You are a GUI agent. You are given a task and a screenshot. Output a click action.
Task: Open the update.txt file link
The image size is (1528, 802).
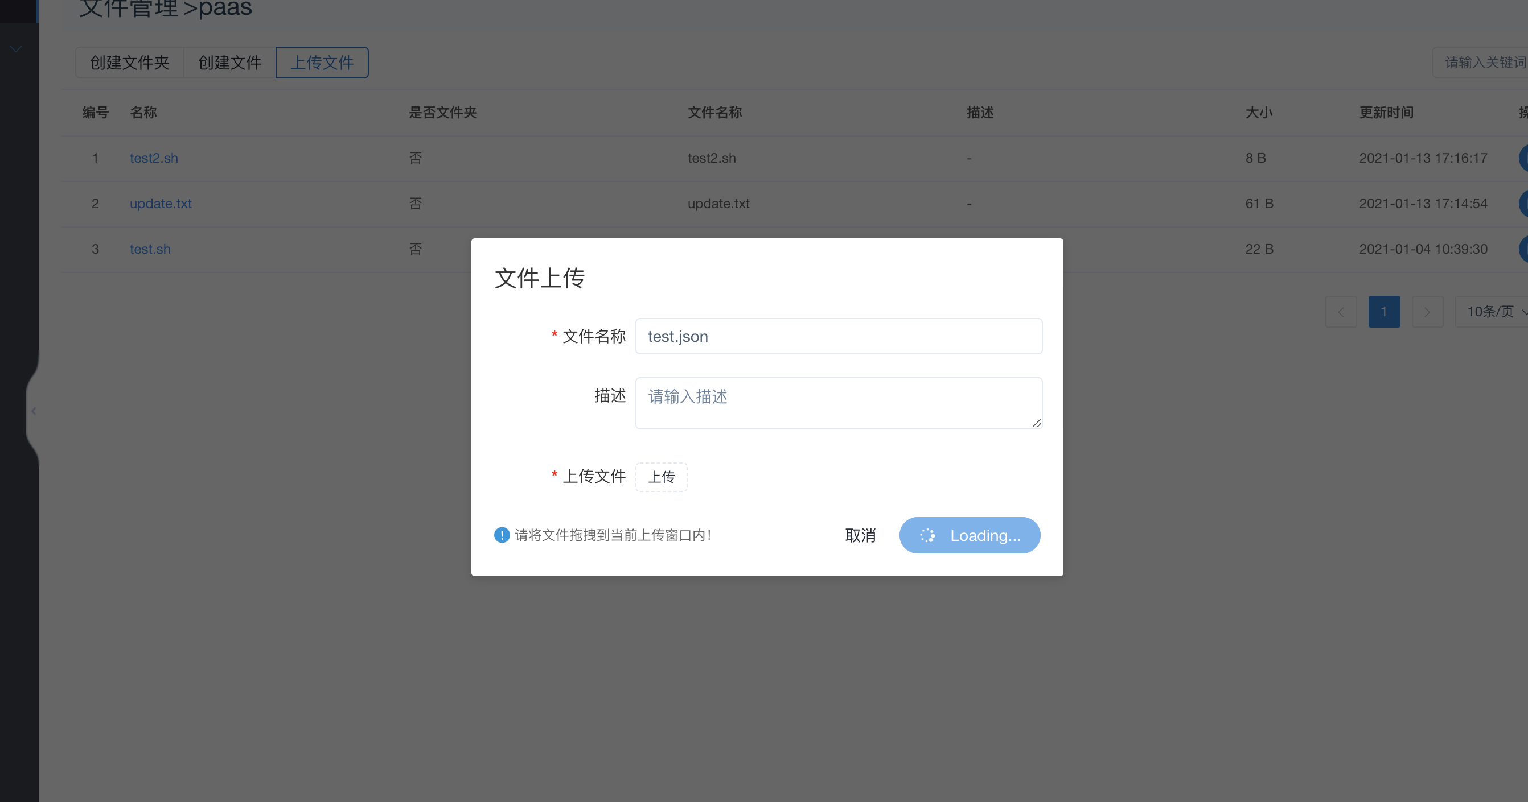point(161,203)
